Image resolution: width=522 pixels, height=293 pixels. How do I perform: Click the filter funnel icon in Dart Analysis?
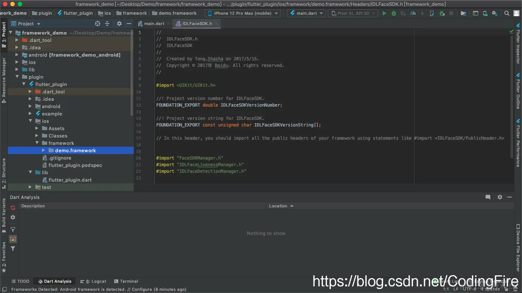tap(13, 249)
